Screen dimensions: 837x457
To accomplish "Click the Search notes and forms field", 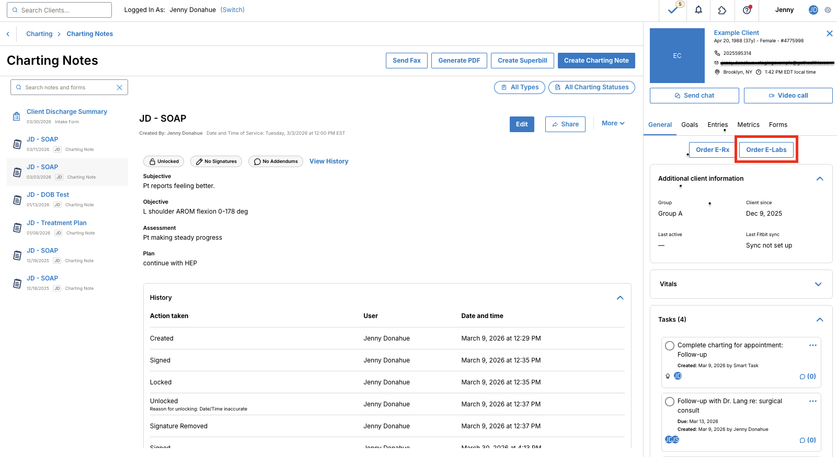I will point(69,87).
